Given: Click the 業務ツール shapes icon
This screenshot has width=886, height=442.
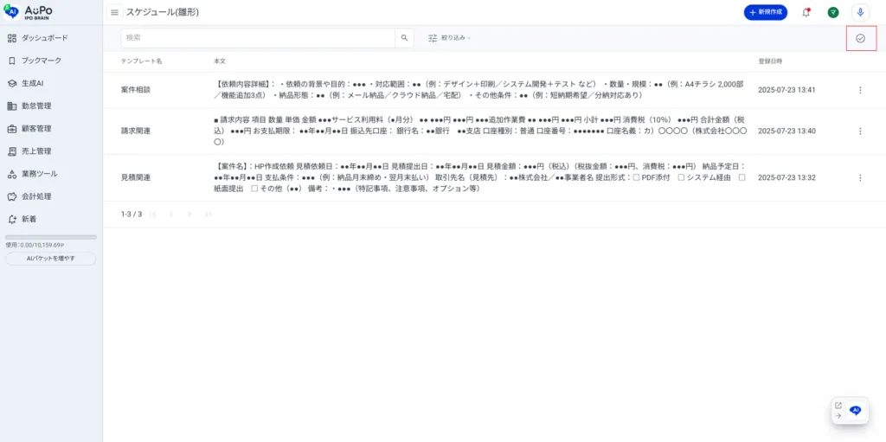Looking at the screenshot, I should (x=12, y=174).
